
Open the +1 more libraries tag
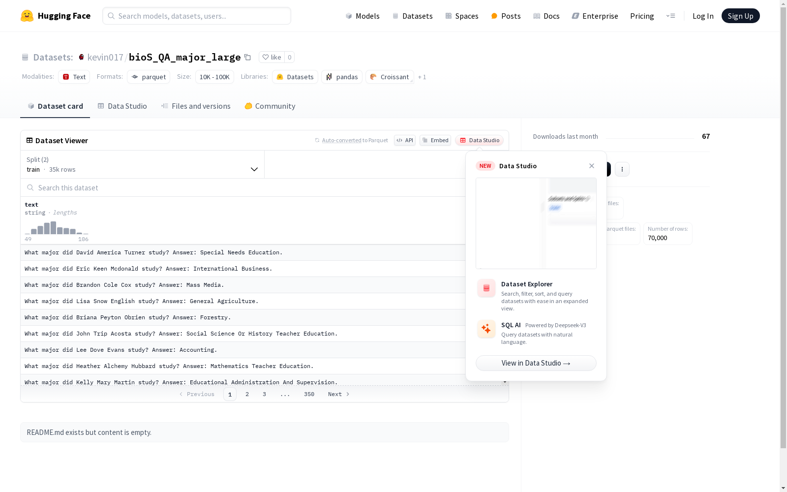click(422, 77)
